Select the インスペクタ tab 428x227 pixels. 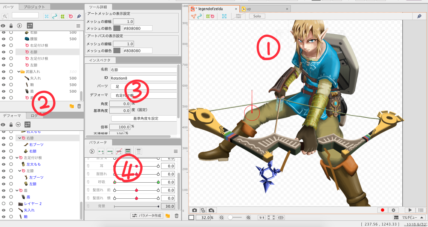pyautogui.click(x=100, y=60)
